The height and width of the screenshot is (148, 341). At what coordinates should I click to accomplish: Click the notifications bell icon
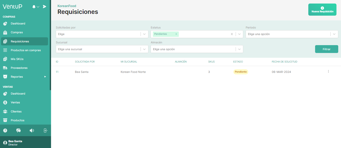pyautogui.click(x=34, y=7)
